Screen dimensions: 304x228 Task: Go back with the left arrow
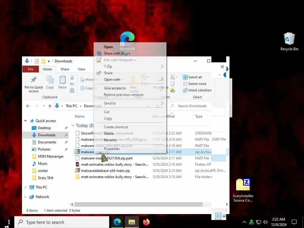click(28, 106)
